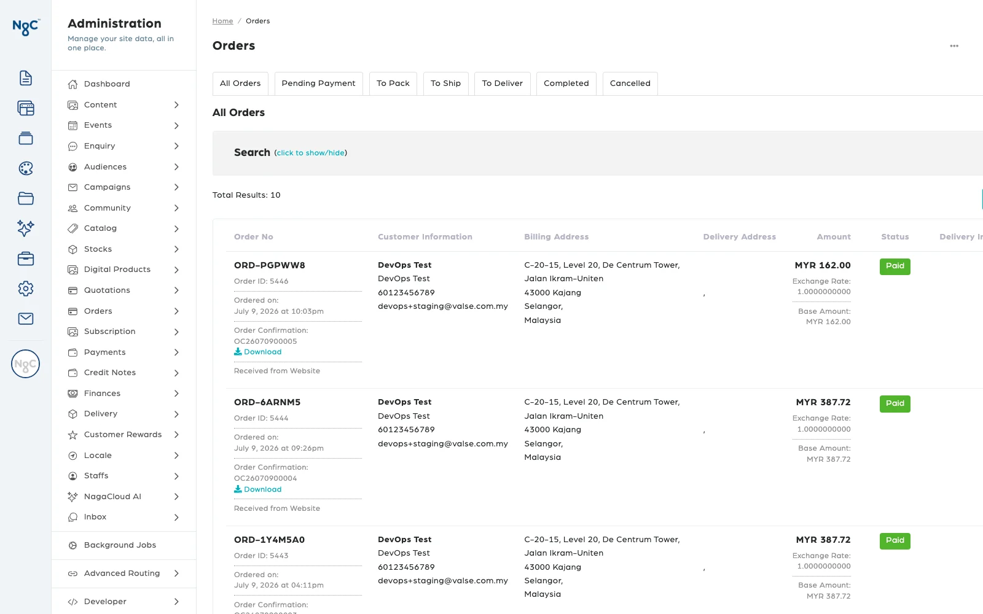Click download icon for confirmation OC26070900004
This screenshot has height=614, width=983.
pos(238,489)
